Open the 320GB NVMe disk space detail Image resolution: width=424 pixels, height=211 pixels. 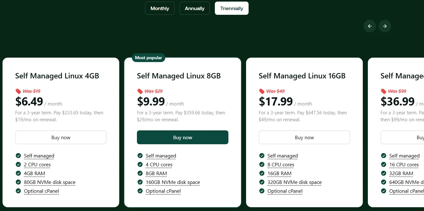coord(295,182)
